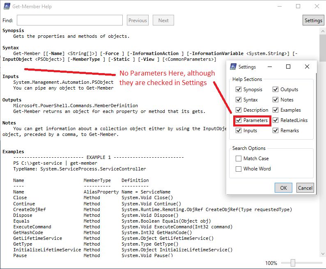This screenshot has height=269, width=326.
Task: Click the 100% zoom level label
Action: (x=271, y=263)
